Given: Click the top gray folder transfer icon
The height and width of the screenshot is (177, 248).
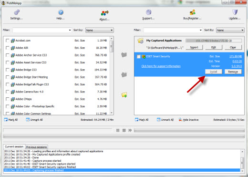Looking at the screenshot, I should pyautogui.click(x=124, y=55).
